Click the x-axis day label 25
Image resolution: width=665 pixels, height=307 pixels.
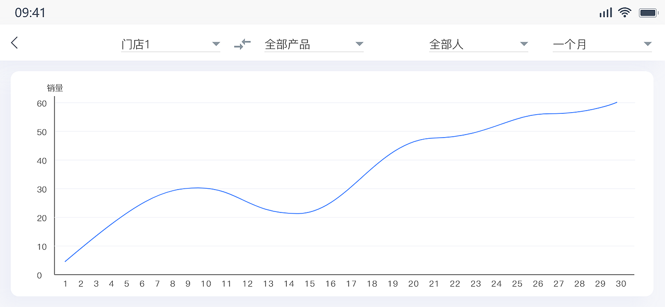click(517, 284)
